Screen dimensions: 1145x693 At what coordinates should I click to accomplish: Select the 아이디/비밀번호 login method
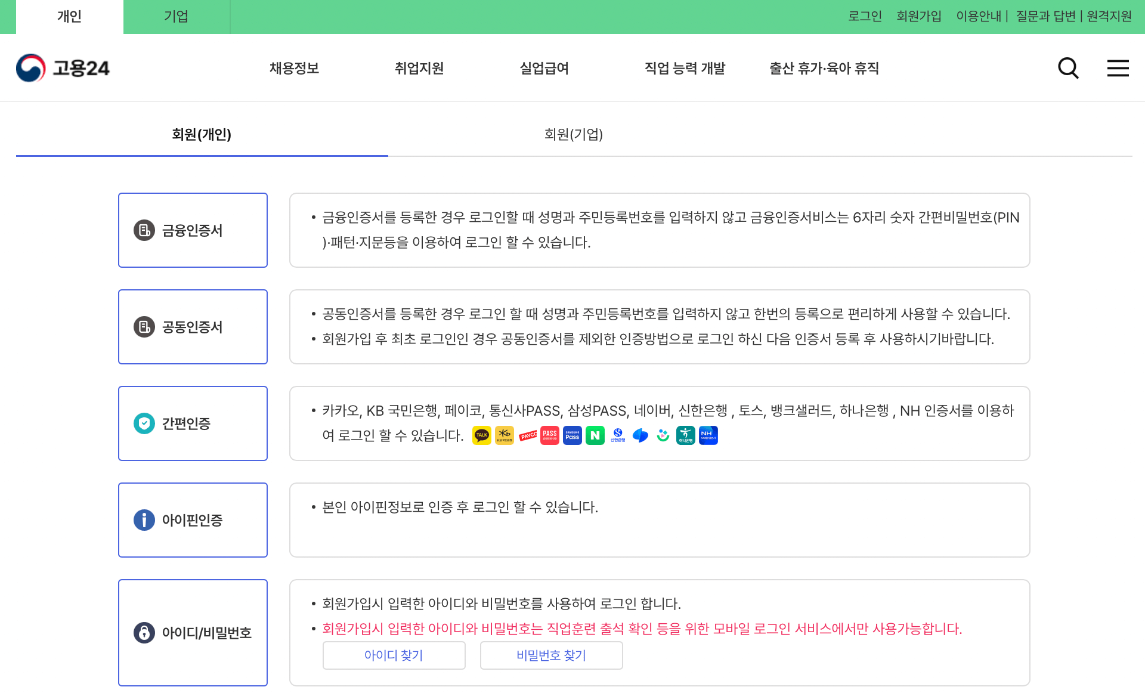pyautogui.click(x=193, y=632)
